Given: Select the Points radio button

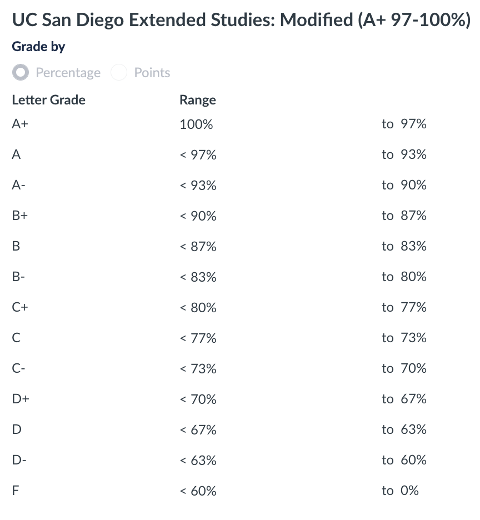Looking at the screenshot, I should pyautogui.click(x=119, y=73).
